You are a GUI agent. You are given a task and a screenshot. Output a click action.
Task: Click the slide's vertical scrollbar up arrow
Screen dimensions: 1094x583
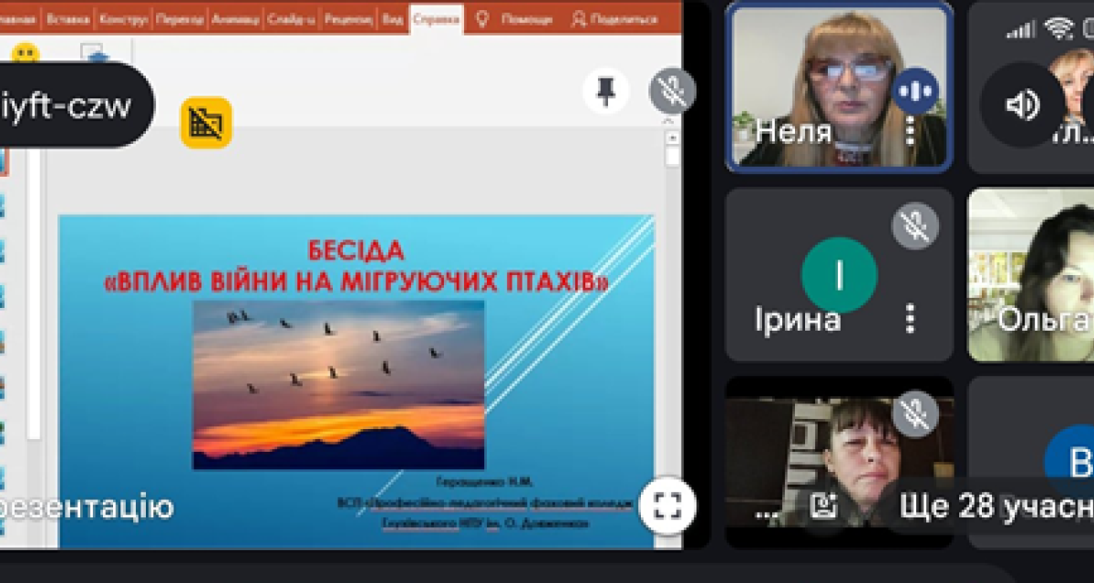click(672, 138)
